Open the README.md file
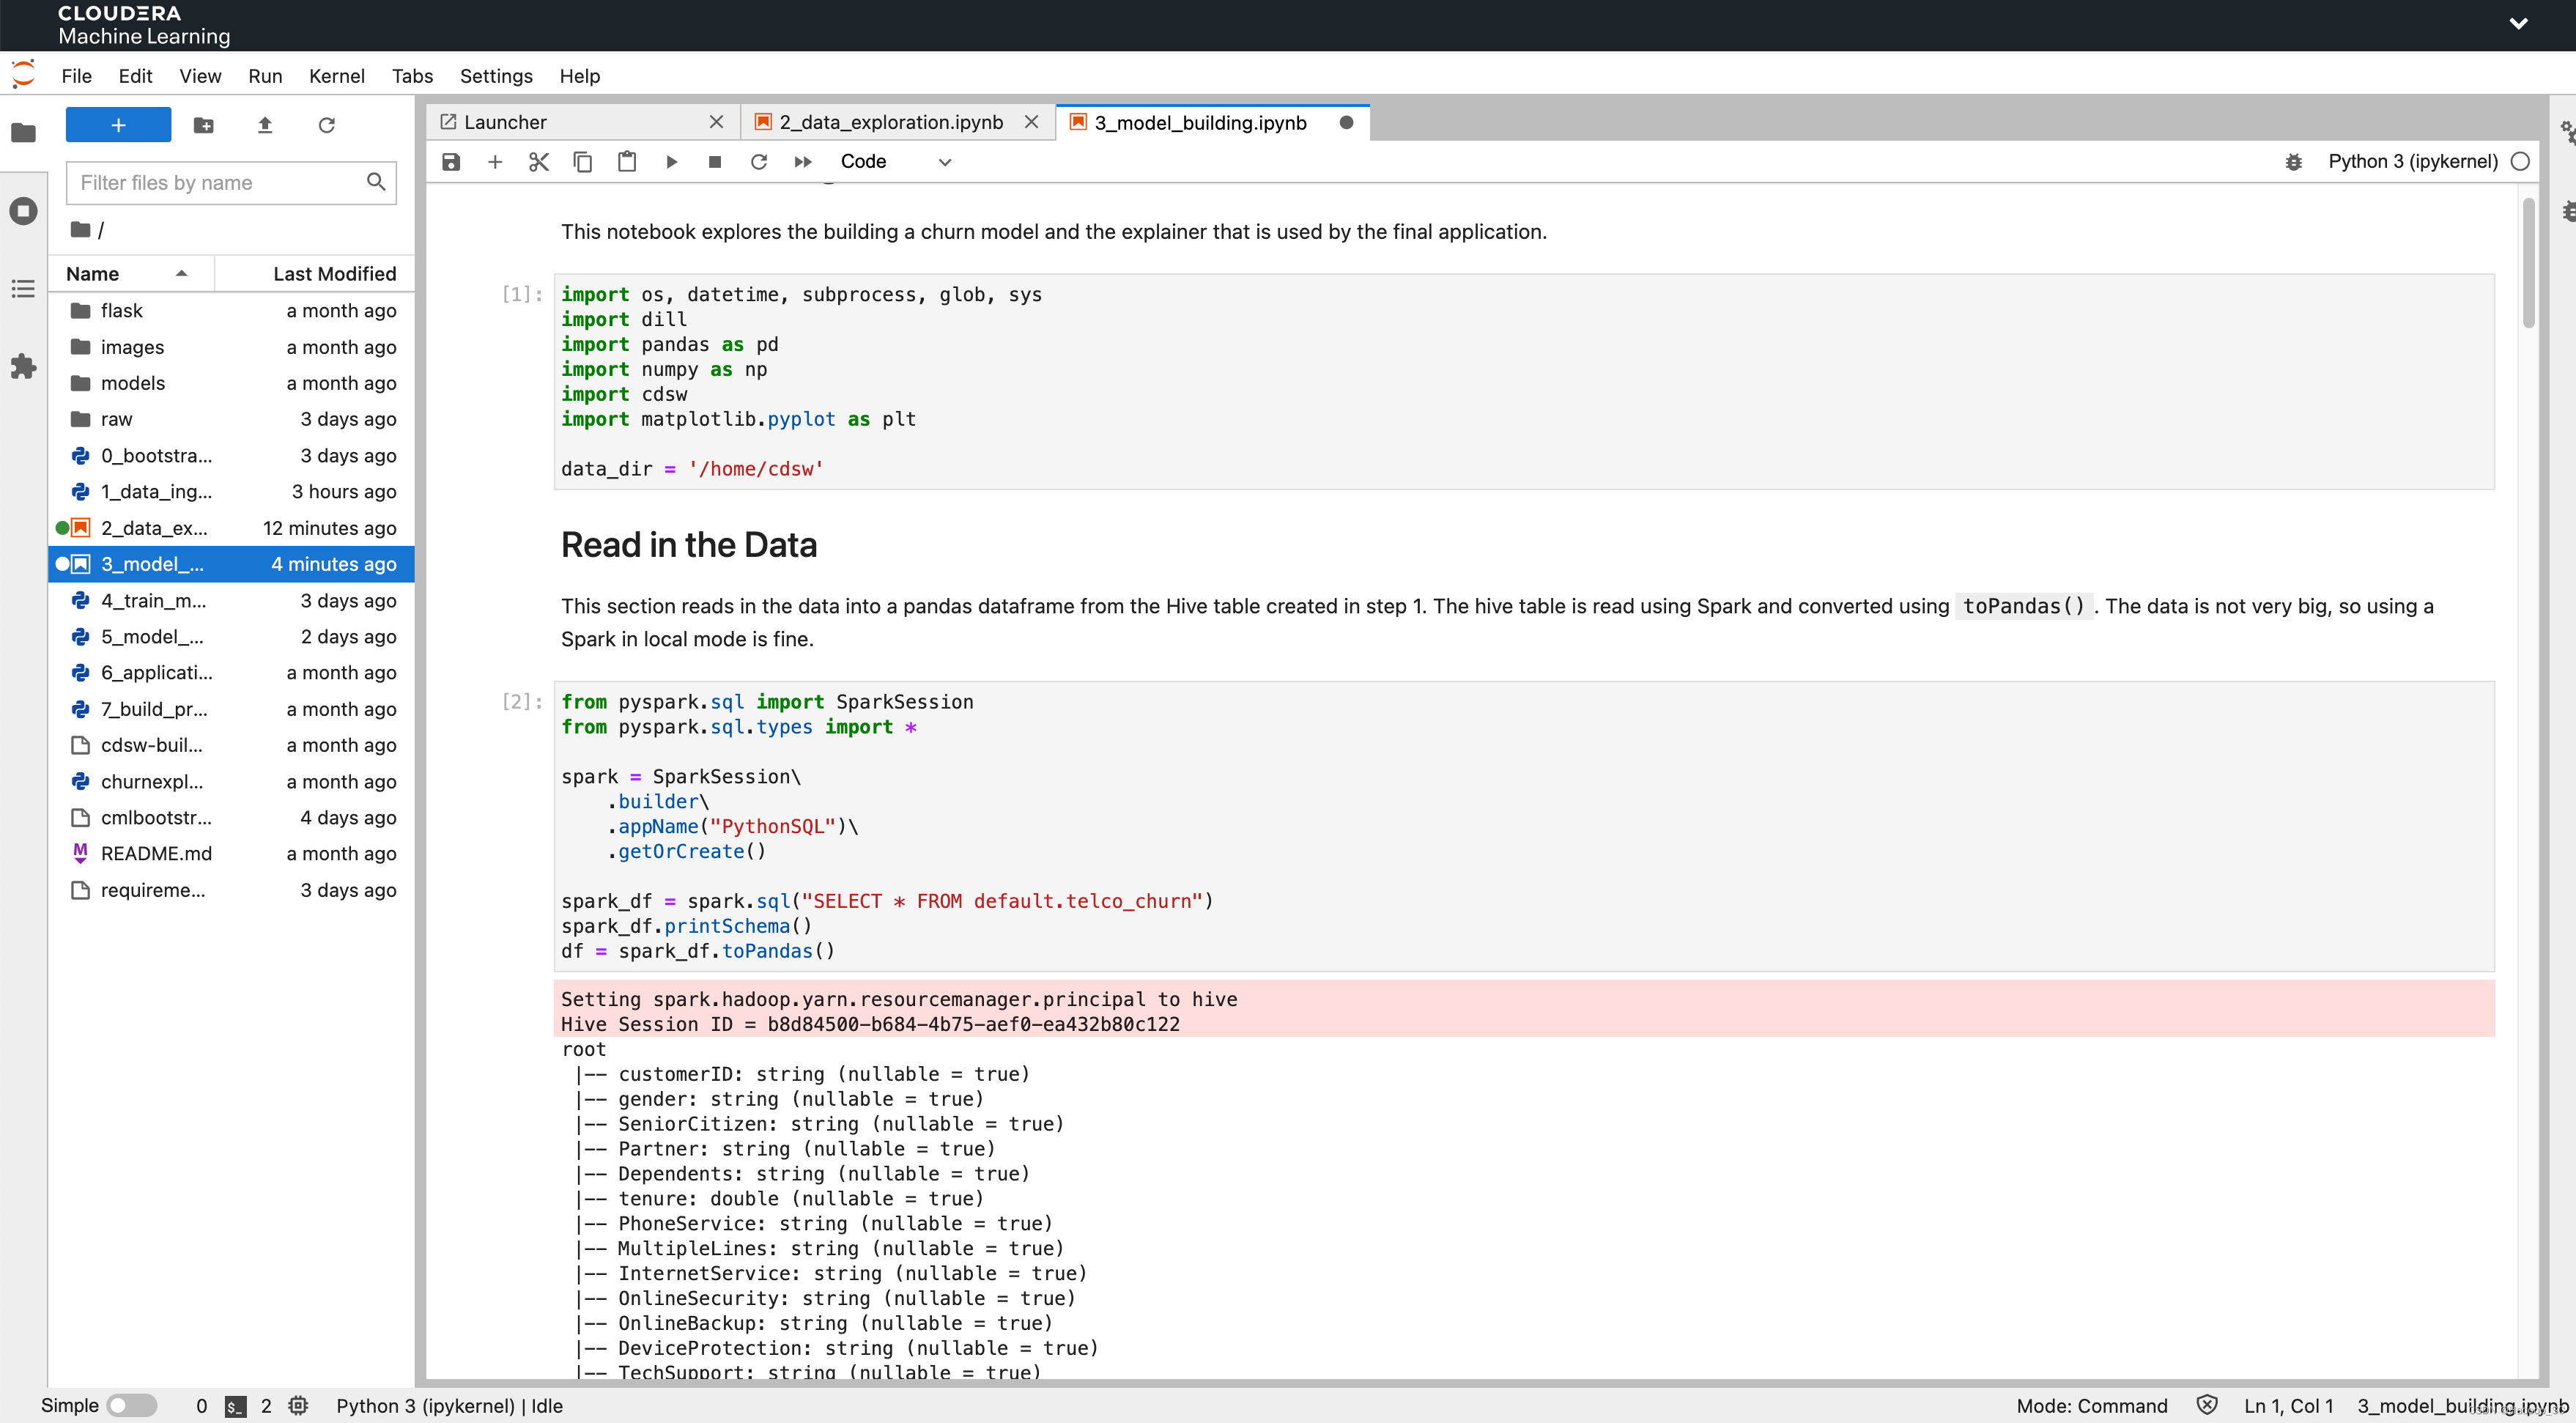 (156, 853)
